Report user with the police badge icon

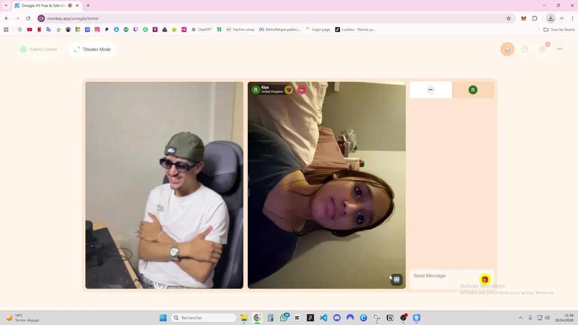coord(302,90)
